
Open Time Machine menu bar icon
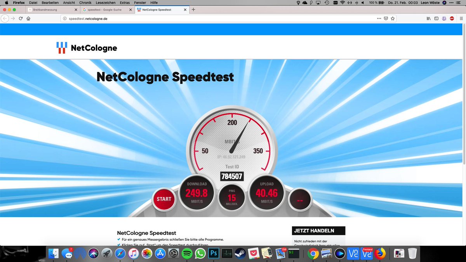tap(327, 3)
